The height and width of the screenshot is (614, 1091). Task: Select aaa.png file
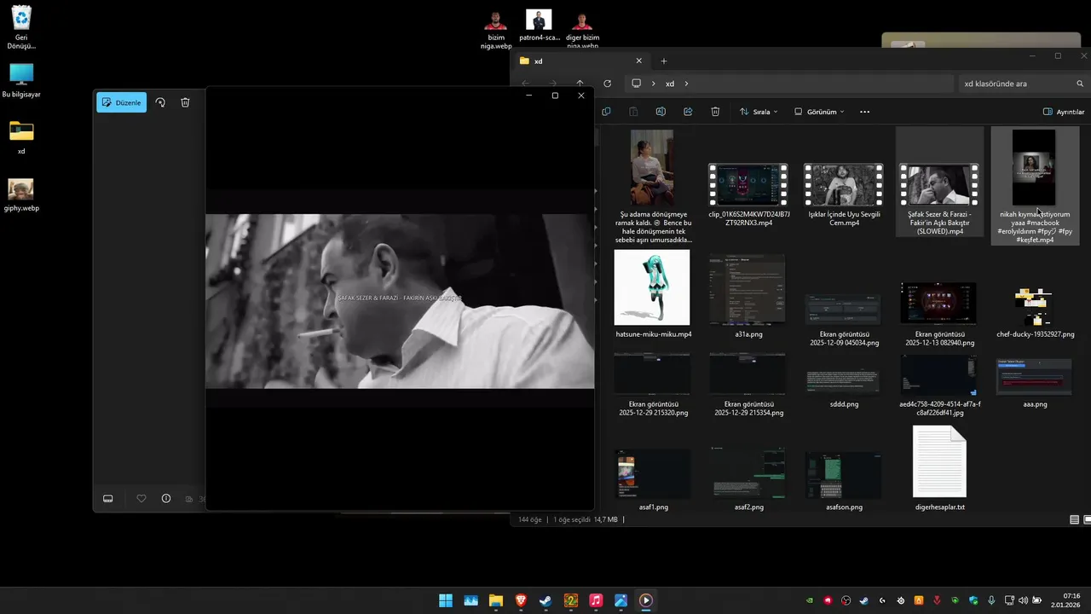(1035, 383)
